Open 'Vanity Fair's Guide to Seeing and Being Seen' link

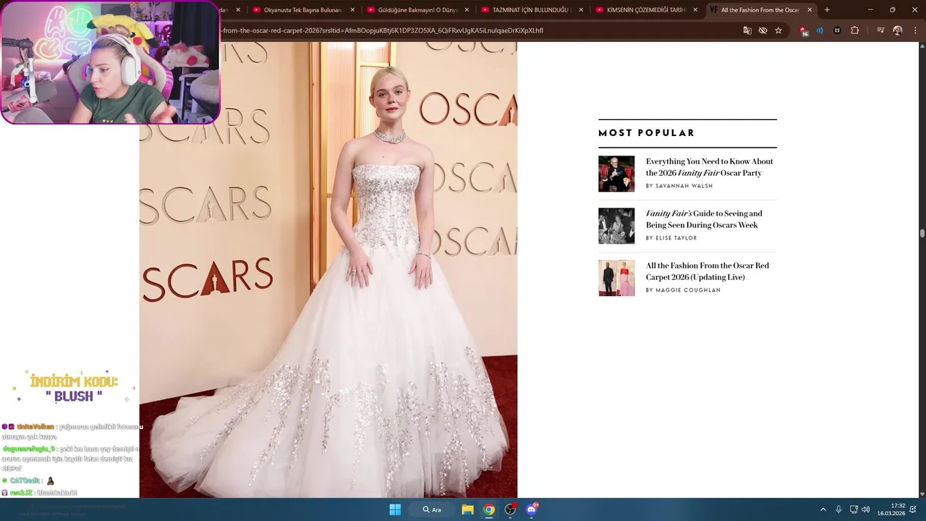pos(704,219)
